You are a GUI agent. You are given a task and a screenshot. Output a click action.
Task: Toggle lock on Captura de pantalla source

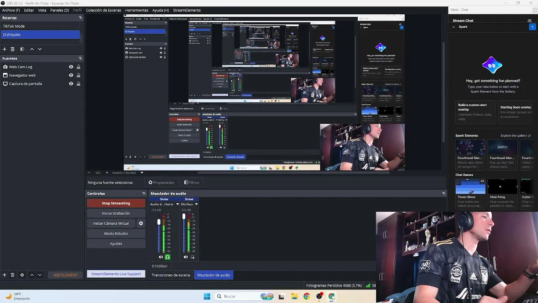click(78, 84)
